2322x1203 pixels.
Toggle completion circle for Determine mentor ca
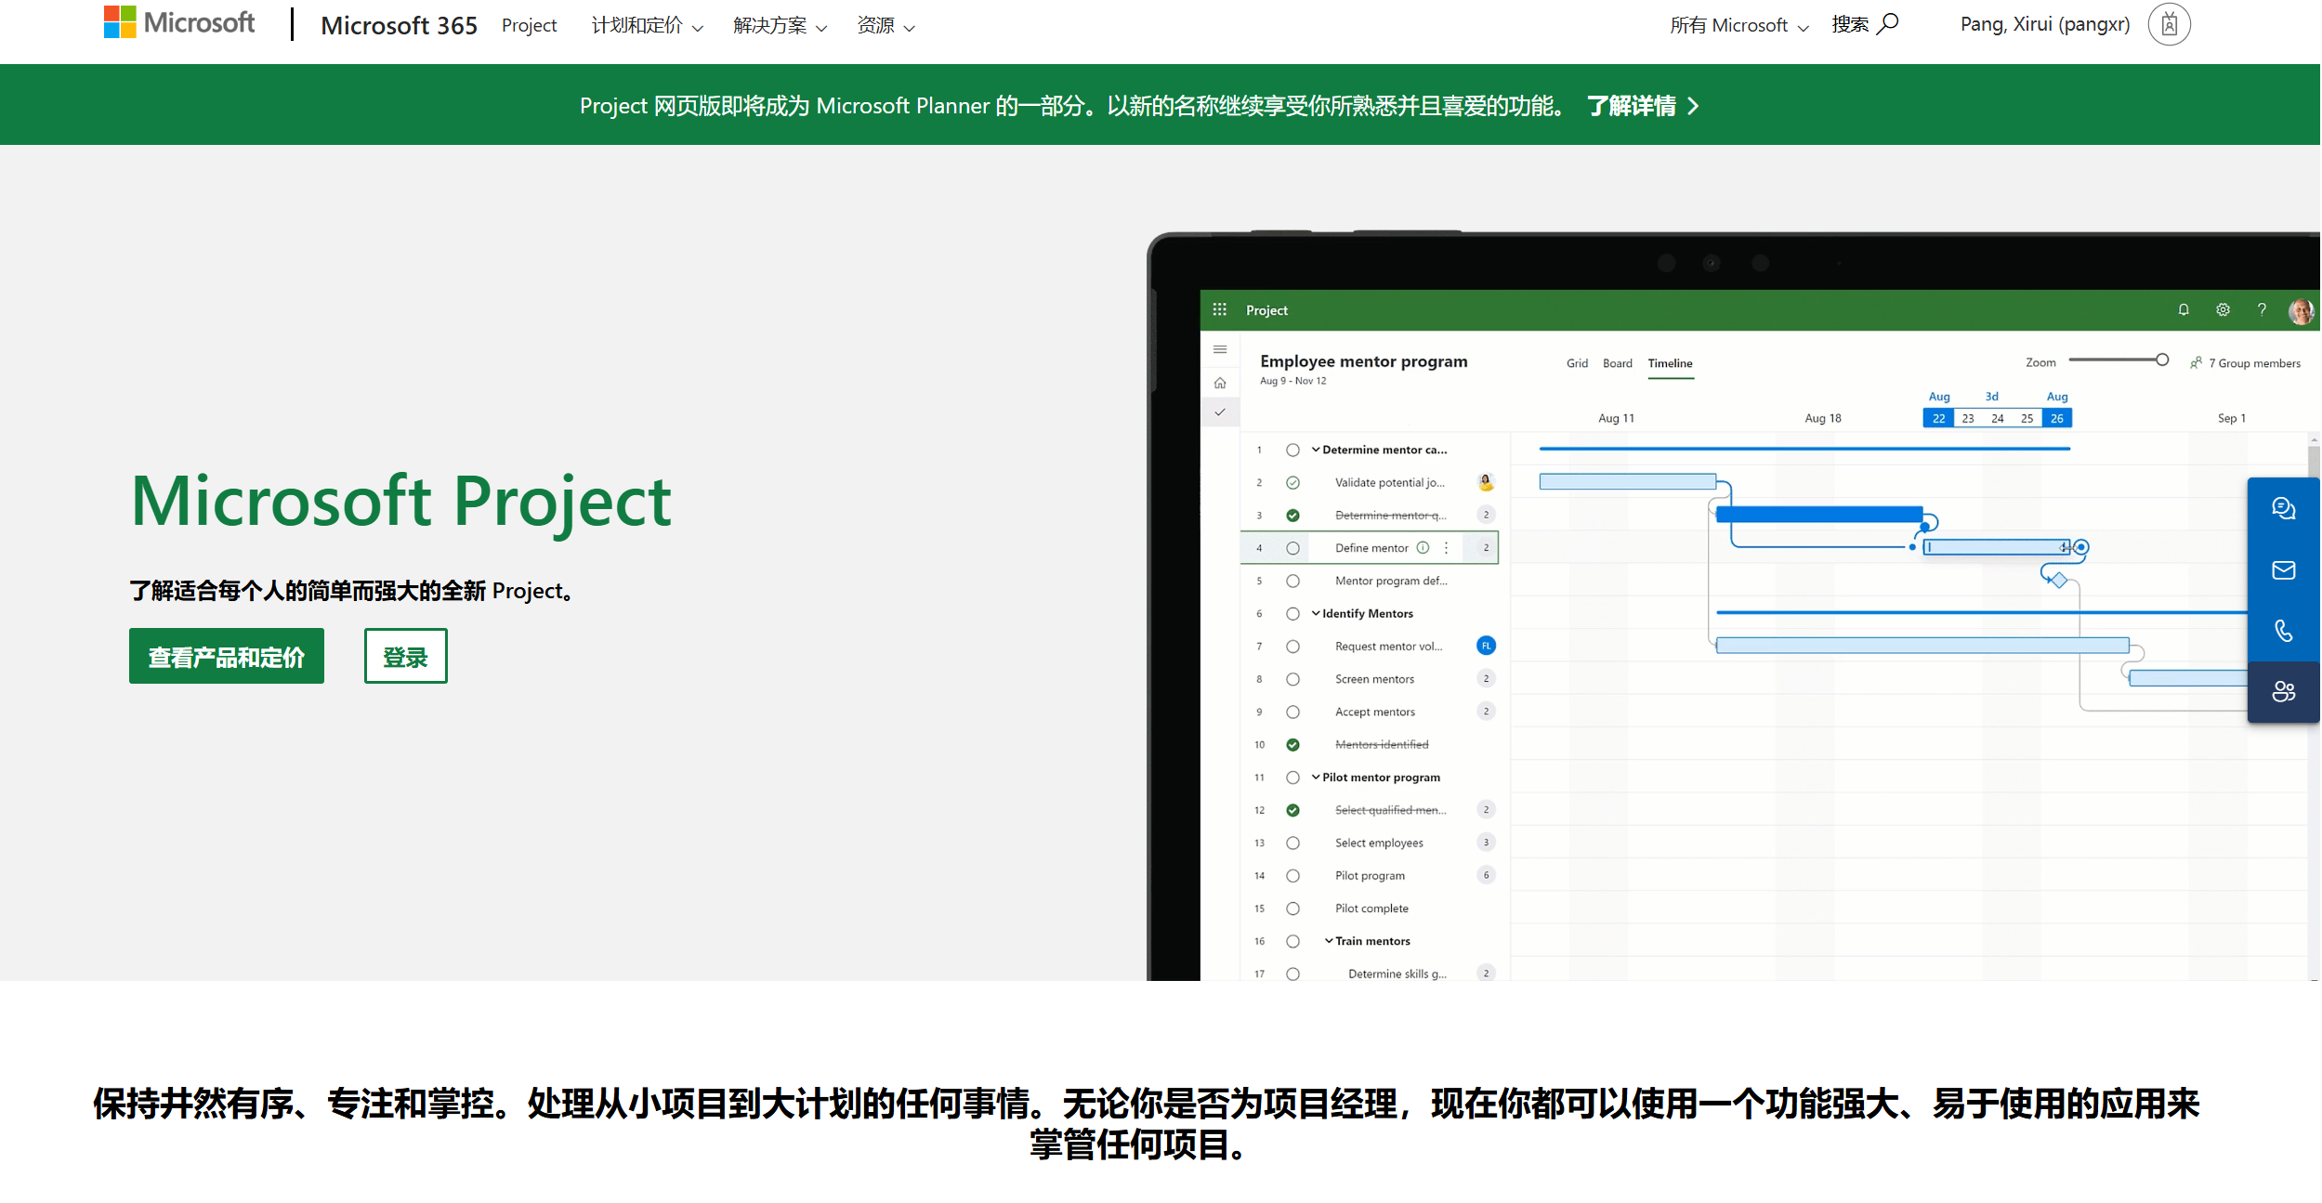1292,450
